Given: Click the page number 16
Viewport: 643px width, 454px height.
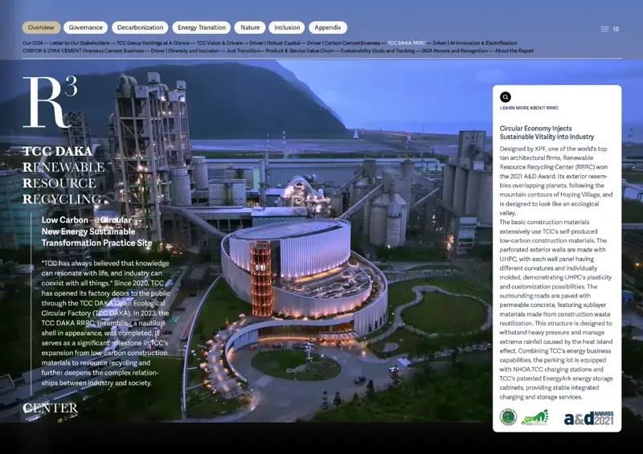Looking at the screenshot, I should [616, 29].
